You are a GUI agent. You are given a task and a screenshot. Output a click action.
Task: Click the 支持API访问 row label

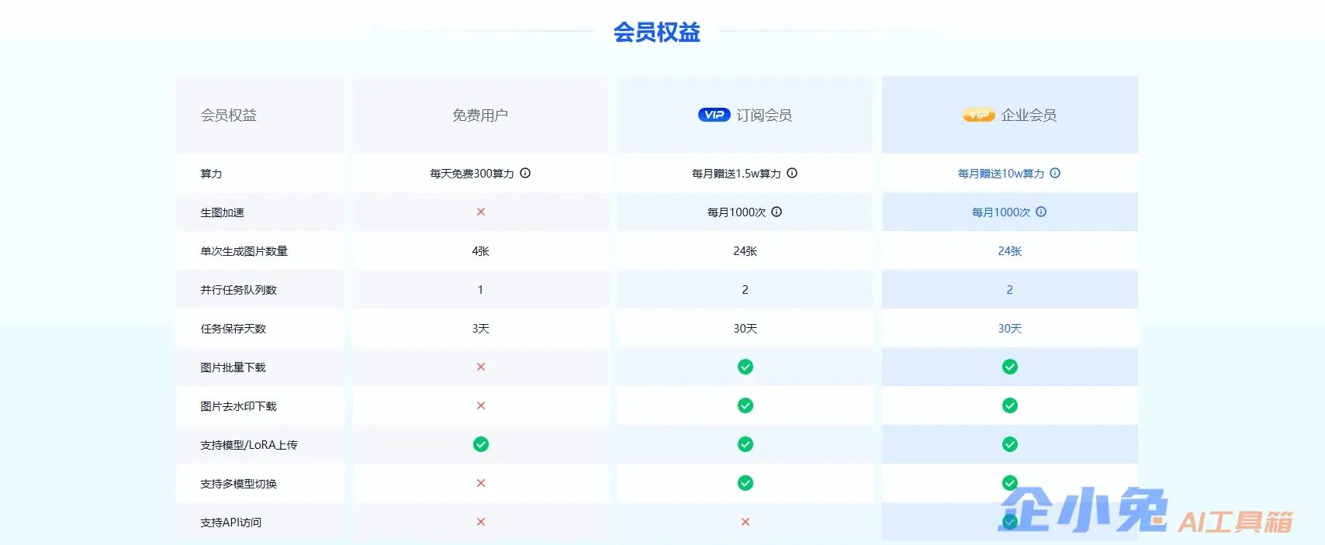point(231,523)
